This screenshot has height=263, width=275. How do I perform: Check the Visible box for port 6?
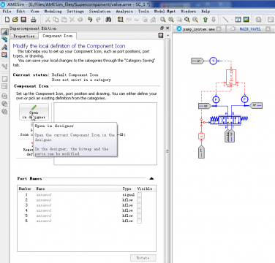tap(139, 221)
